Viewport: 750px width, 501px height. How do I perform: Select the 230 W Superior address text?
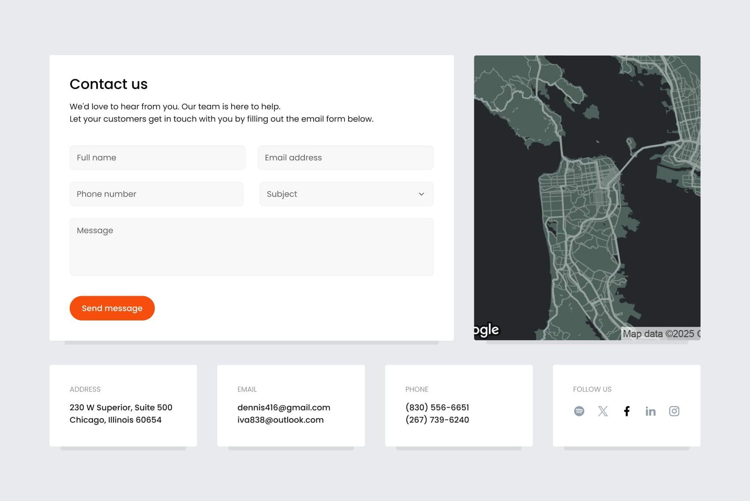coord(121,408)
